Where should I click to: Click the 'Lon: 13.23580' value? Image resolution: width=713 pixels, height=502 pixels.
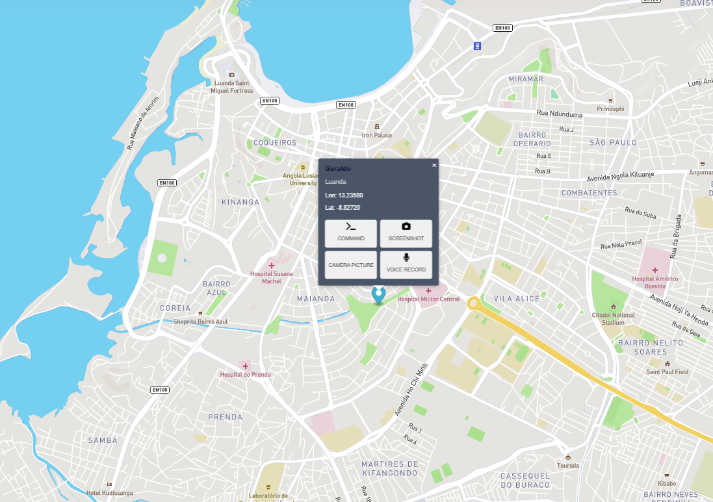tap(344, 195)
